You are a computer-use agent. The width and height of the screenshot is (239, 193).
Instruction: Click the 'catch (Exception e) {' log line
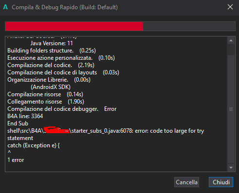(x=34, y=145)
